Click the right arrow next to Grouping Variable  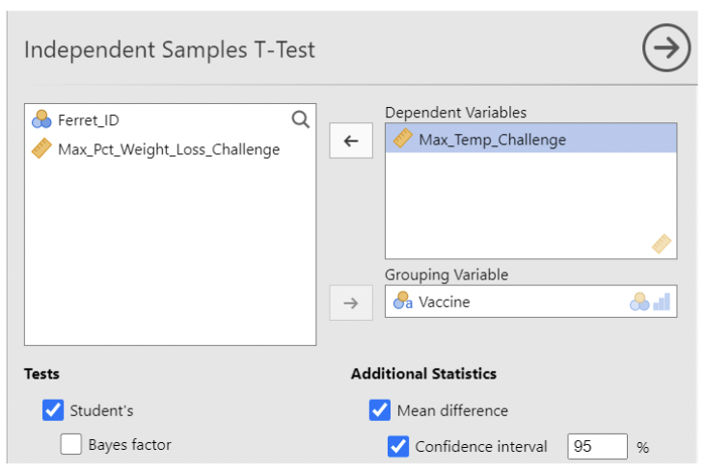point(351,302)
